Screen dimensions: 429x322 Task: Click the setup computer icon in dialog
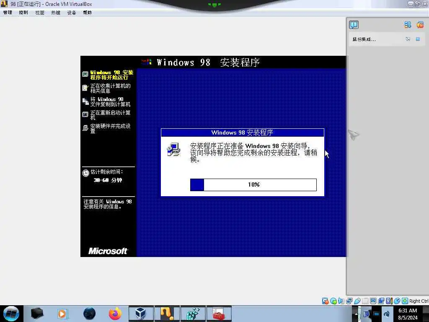click(x=173, y=150)
